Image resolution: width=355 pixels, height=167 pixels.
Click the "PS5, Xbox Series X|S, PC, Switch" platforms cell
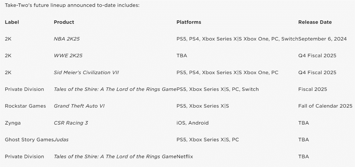coord(217,89)
